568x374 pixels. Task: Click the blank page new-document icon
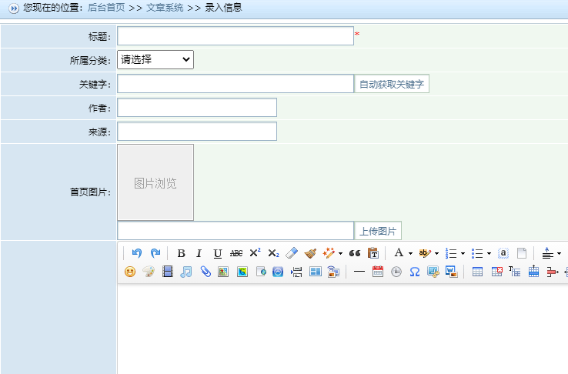522,253
